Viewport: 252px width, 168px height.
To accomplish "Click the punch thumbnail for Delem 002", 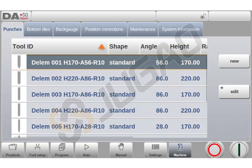I will click(x=19, y=78).
